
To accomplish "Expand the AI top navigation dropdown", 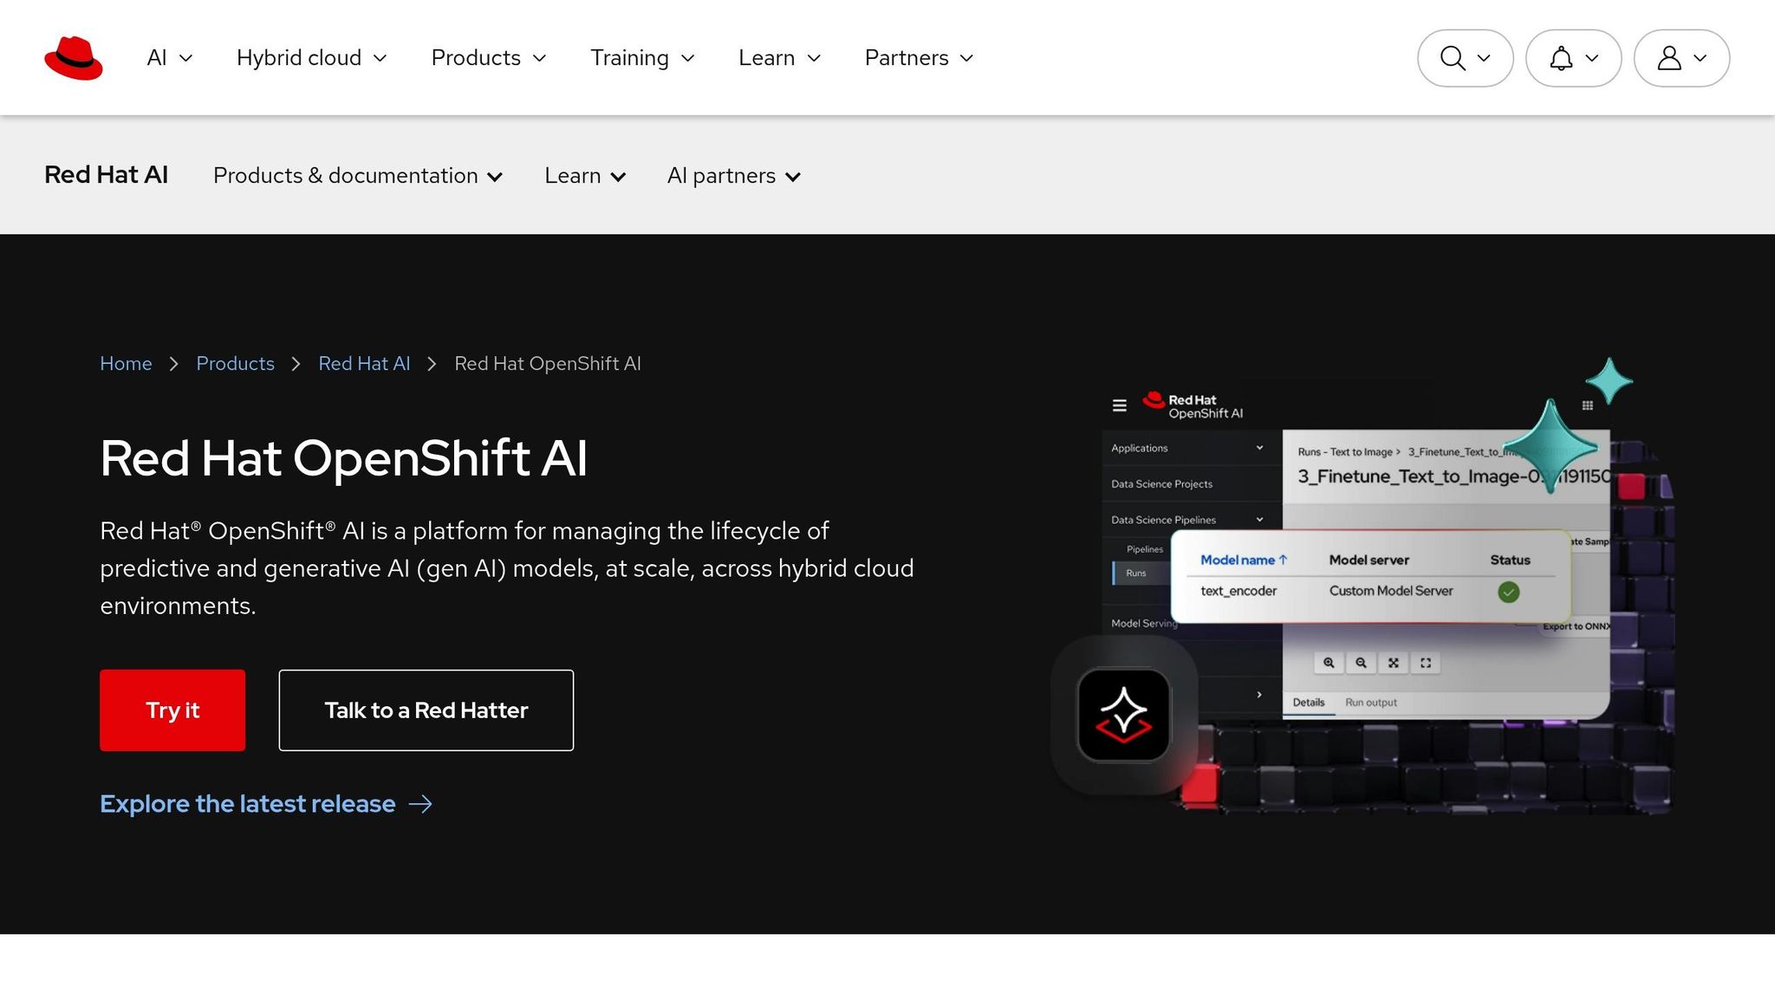I will (x=169, y=58).
